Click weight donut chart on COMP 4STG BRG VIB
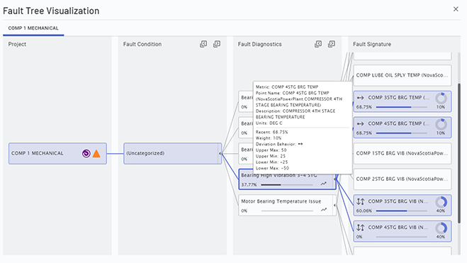The height and width of the screenshot is (263, 467). point(441,228)
